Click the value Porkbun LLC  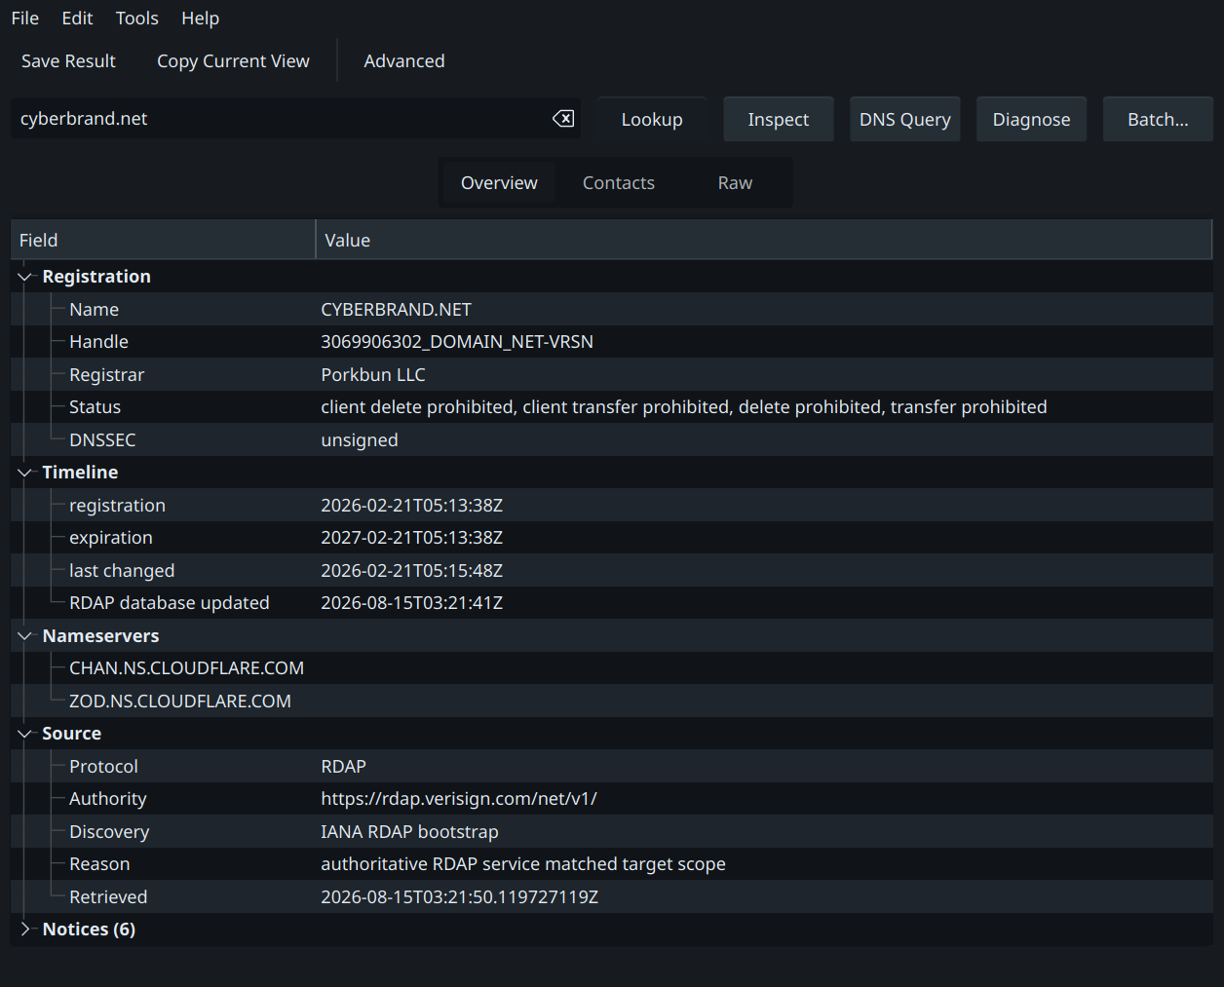(373, 375)
